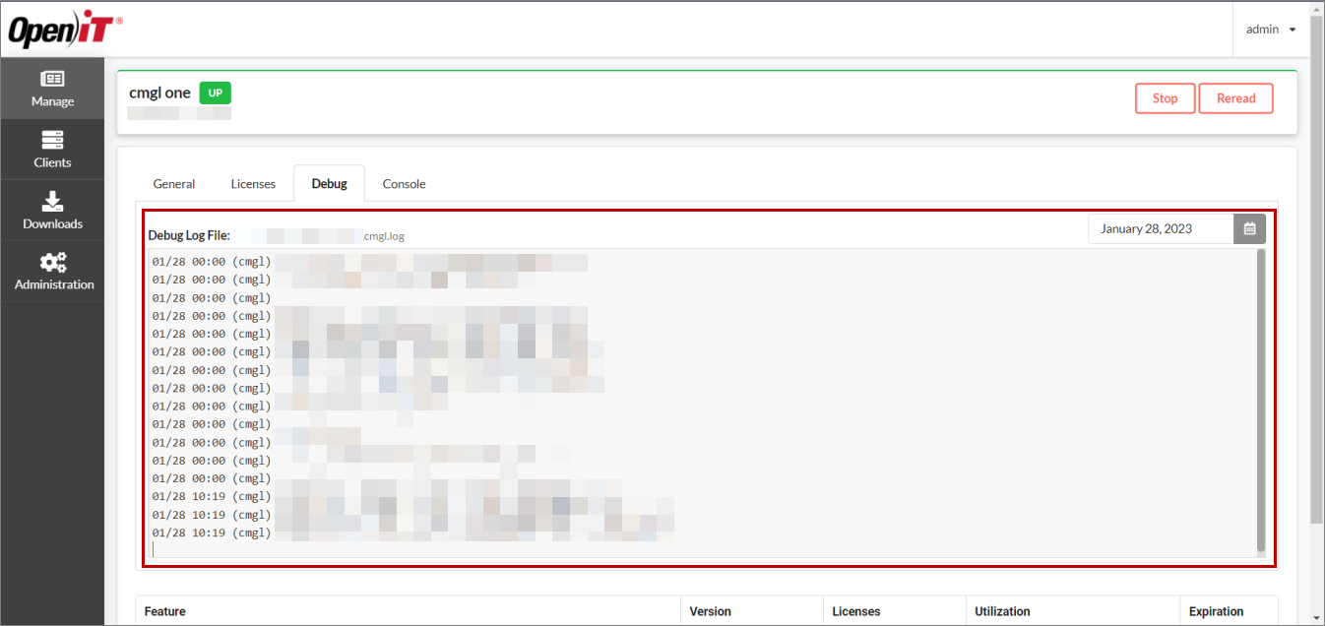The image size is (1325, 626).
Task: Open the Downloads section via its icon
Action: coord(52,211)
